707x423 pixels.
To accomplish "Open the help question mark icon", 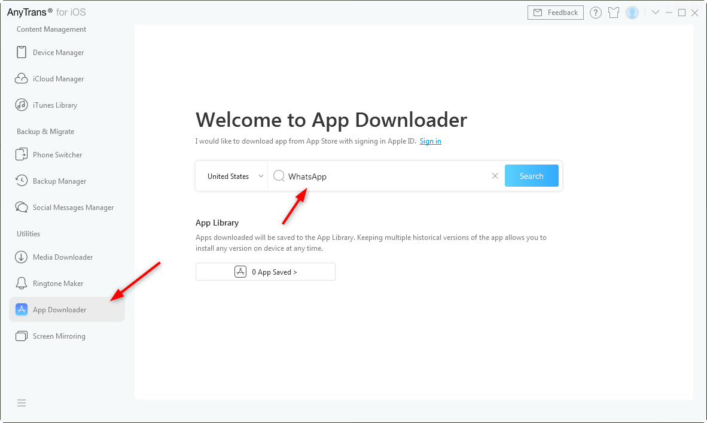I will tap(596, 13).
